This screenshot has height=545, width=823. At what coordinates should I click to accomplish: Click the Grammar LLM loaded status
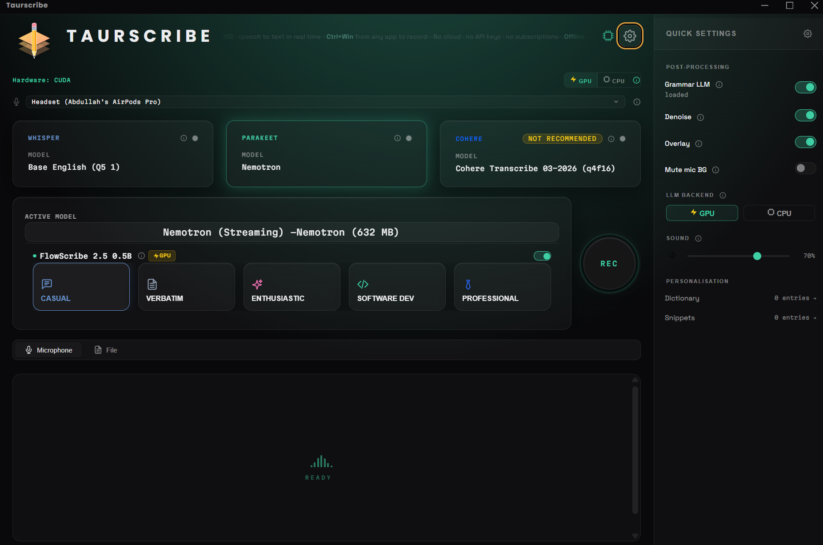click(x=676, y=95)
